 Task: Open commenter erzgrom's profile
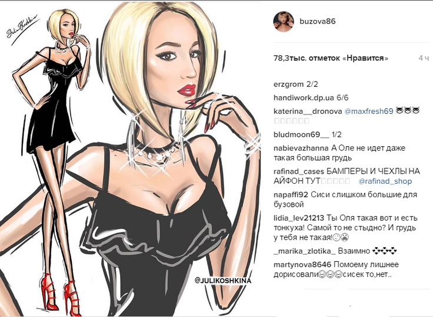[289, 85]
